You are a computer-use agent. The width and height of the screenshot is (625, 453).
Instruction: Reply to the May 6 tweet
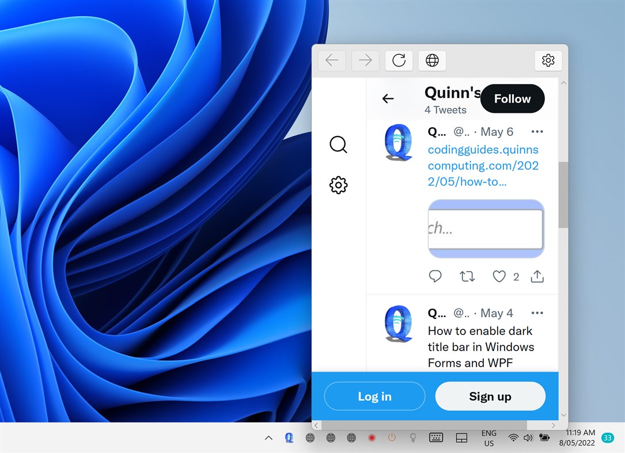click(x=435, y=276)
